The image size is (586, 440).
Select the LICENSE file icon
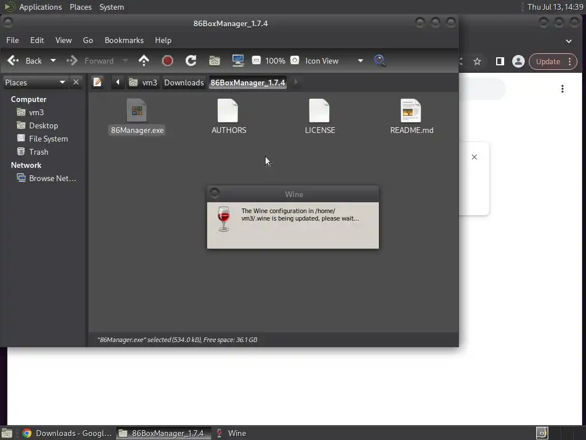click(319, 110)
